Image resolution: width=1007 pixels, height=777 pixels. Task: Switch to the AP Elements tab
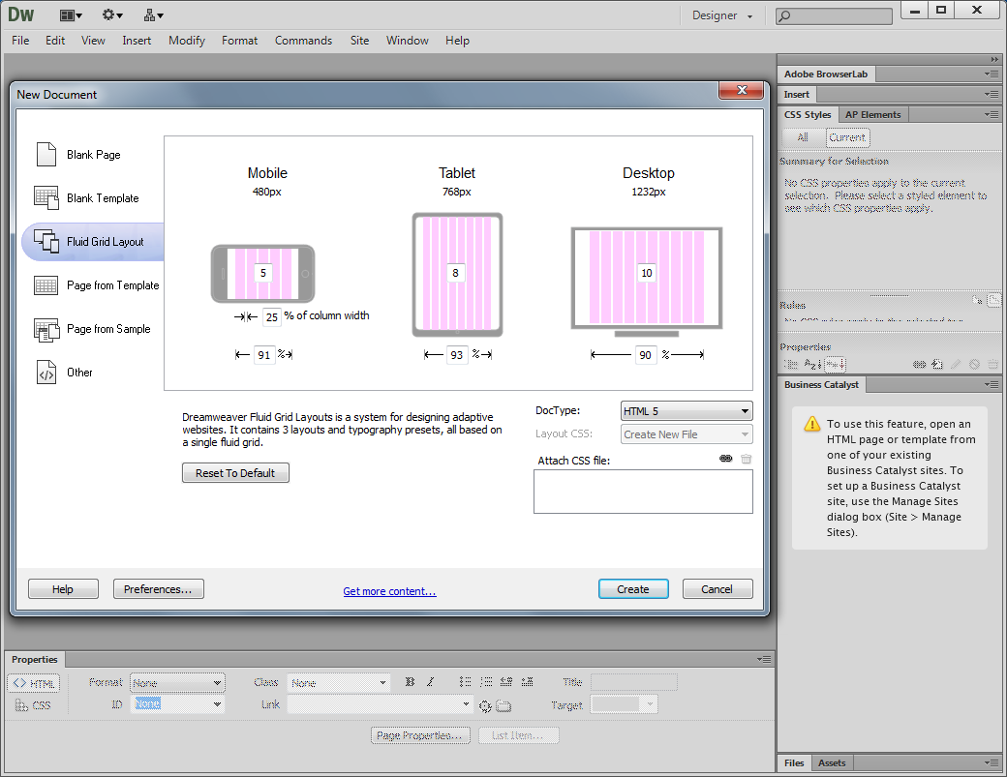click(x=872, y=115)
